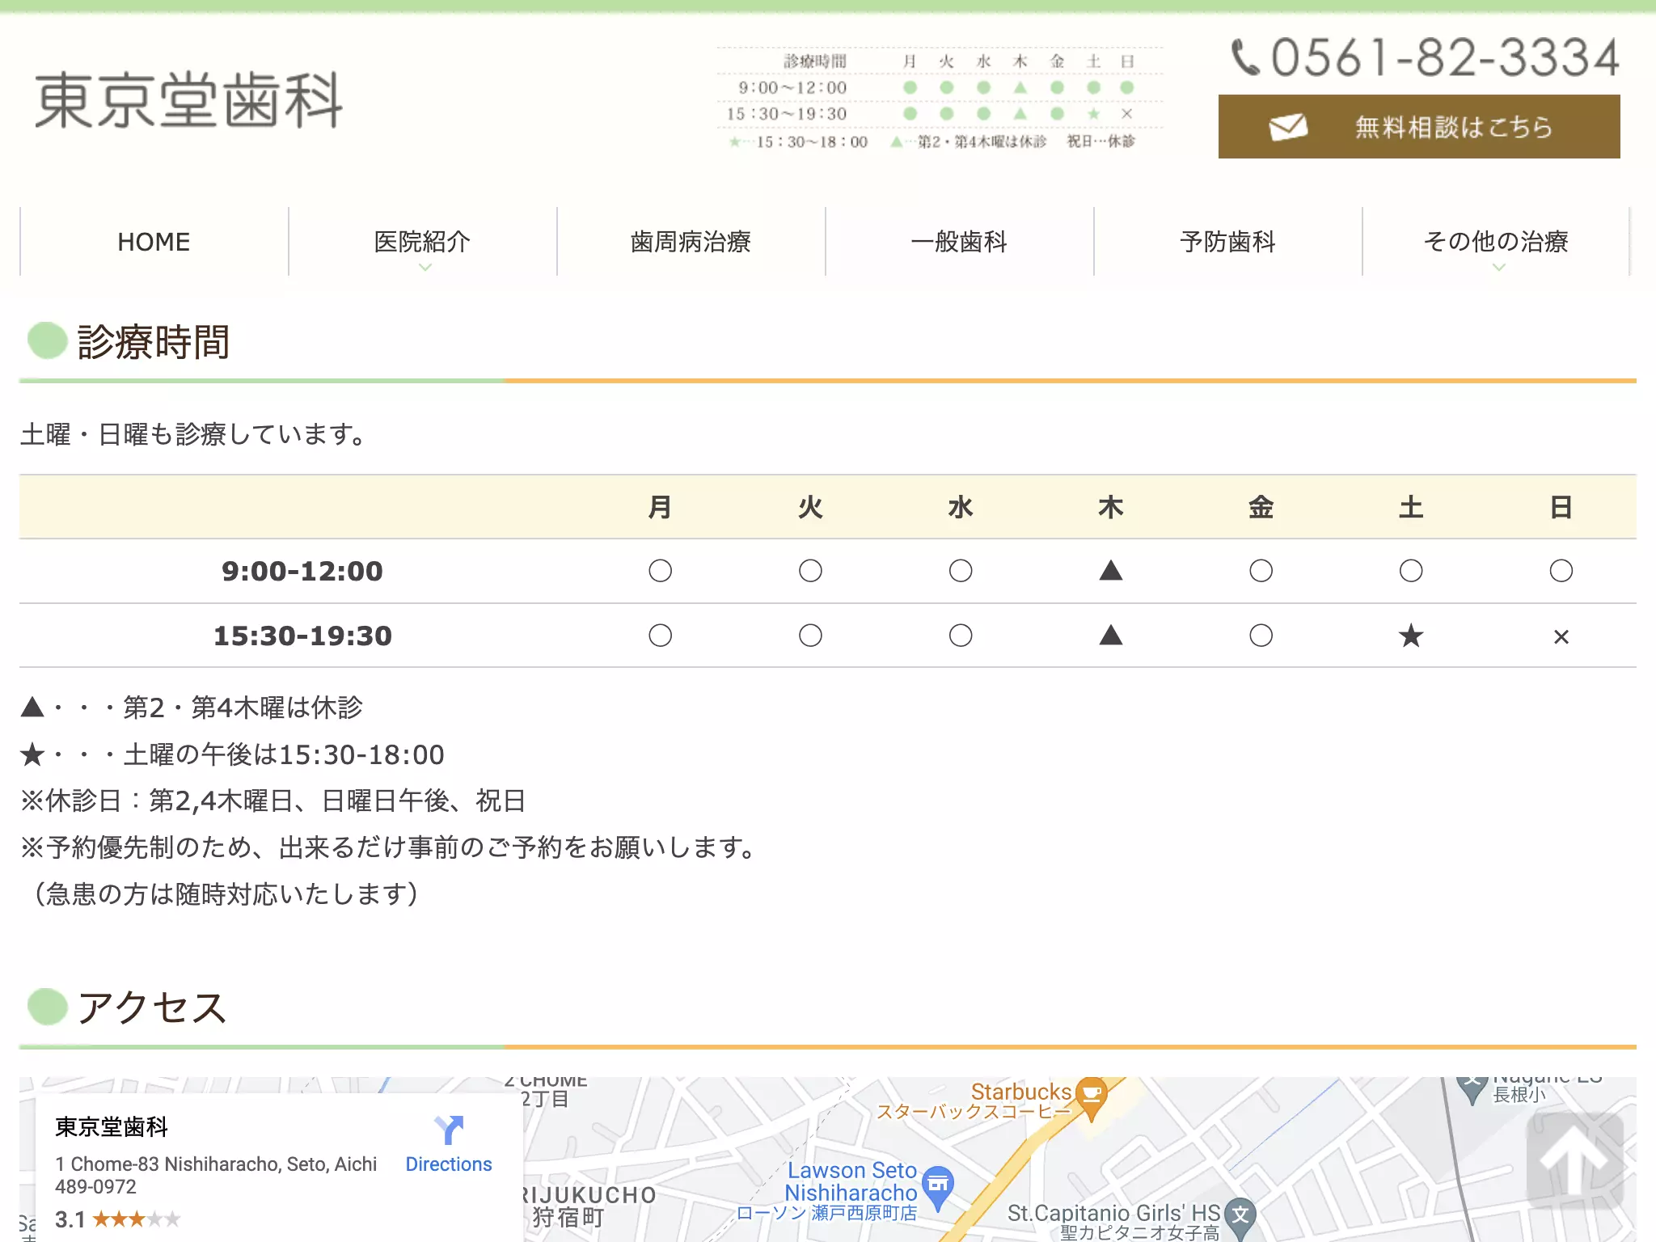
Task: Click the 15:30-19:30 row label
Action: pyautogui.click(x=302, y=636)
